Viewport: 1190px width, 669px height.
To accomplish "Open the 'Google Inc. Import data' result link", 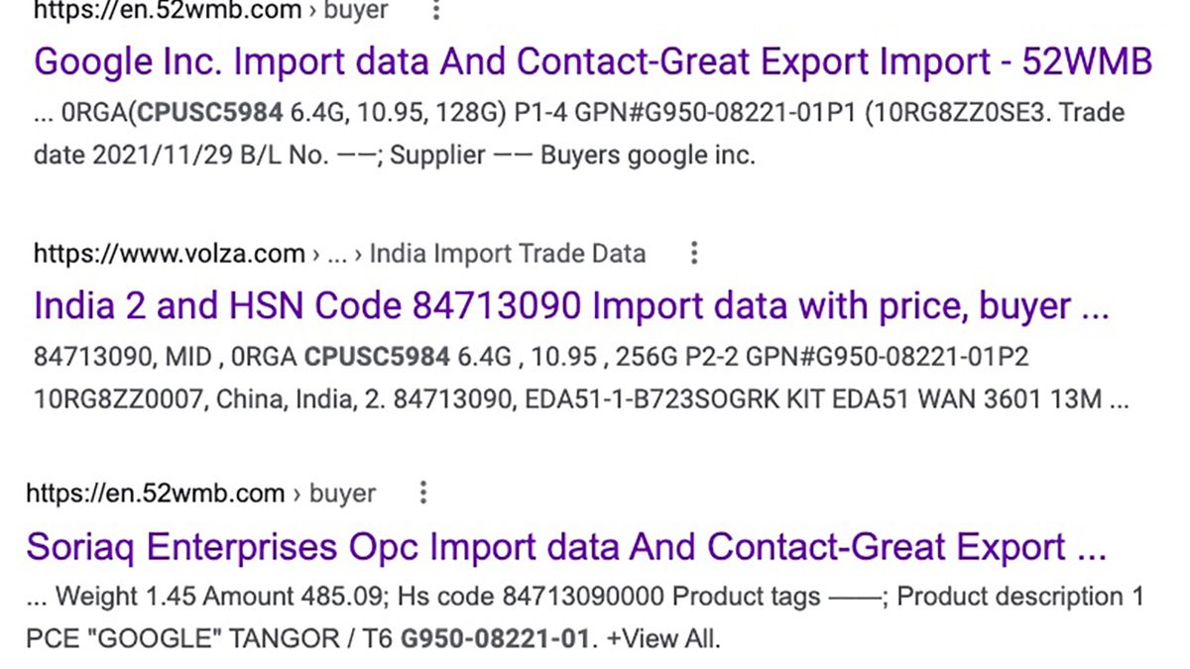I will (592, 62).
